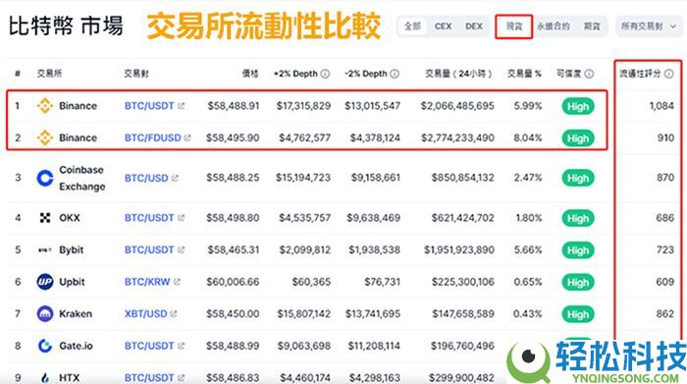687x384 pixels.
Task: Click the Binance logo in the BTC/FDUSD row
Action: [x=45, y=137]
